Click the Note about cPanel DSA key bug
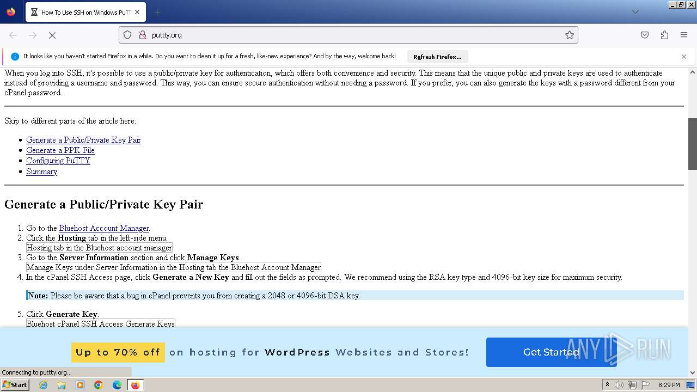Screen dimensions: 697x392 355,296
